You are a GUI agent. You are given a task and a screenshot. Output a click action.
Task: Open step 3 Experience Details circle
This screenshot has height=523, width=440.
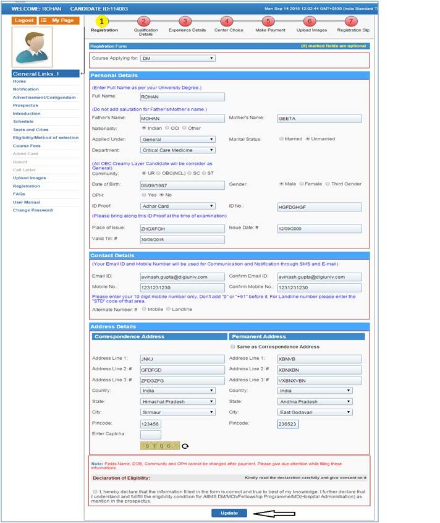pos(185,22)
